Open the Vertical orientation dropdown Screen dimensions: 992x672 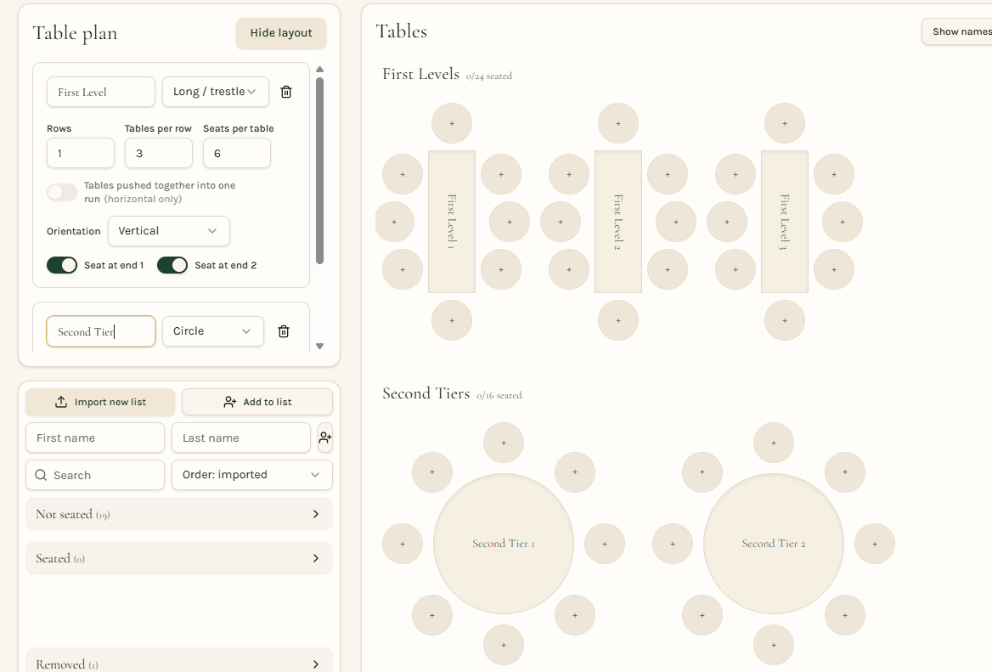(x=169, y=231)
